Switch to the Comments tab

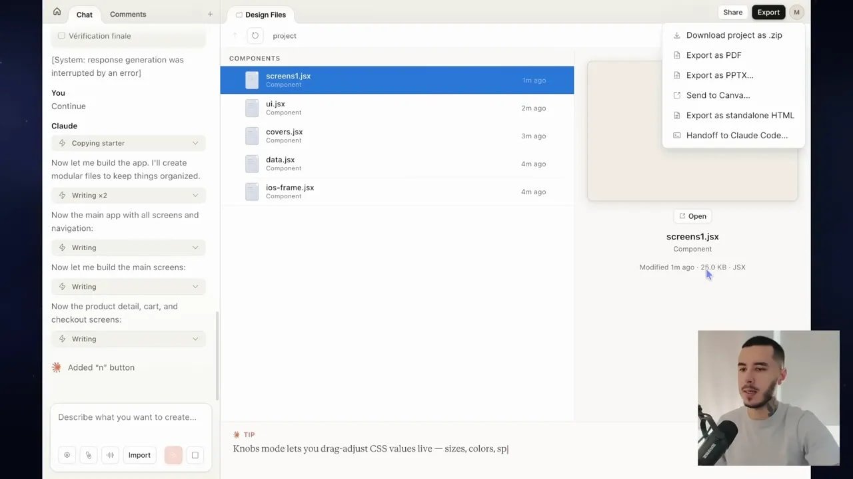127,14
